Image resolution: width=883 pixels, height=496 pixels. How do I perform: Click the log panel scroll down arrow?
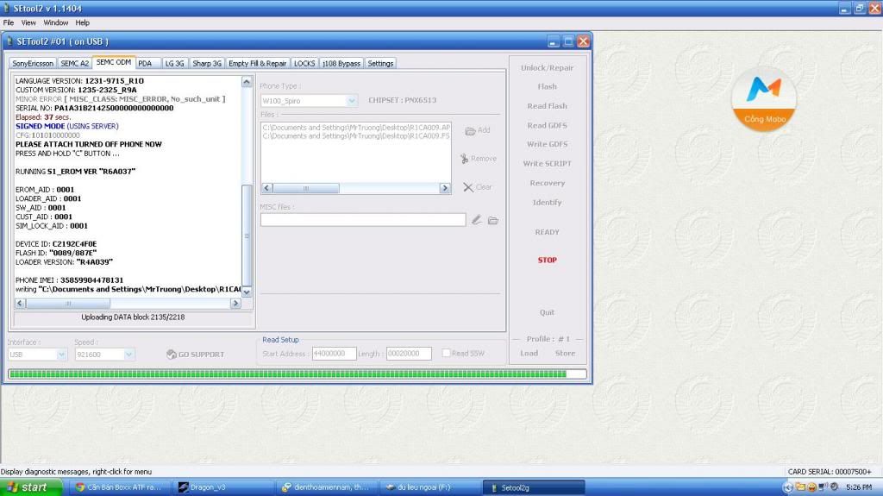point(247,292)
